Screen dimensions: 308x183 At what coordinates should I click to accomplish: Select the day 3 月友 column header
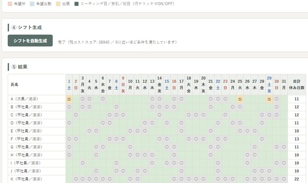click(83, 85)
